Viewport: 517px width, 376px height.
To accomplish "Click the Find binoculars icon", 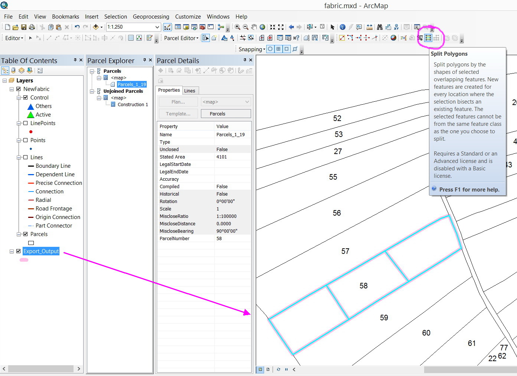I will (x=380, y=27).
